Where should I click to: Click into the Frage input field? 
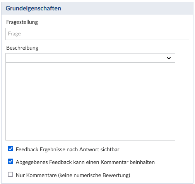tap(97, 34)
